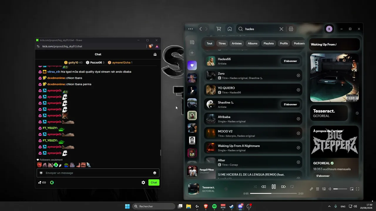Select the 'Tout' filter tab
The width and height of the screenshot is (376, 211).
coord(209,43)
